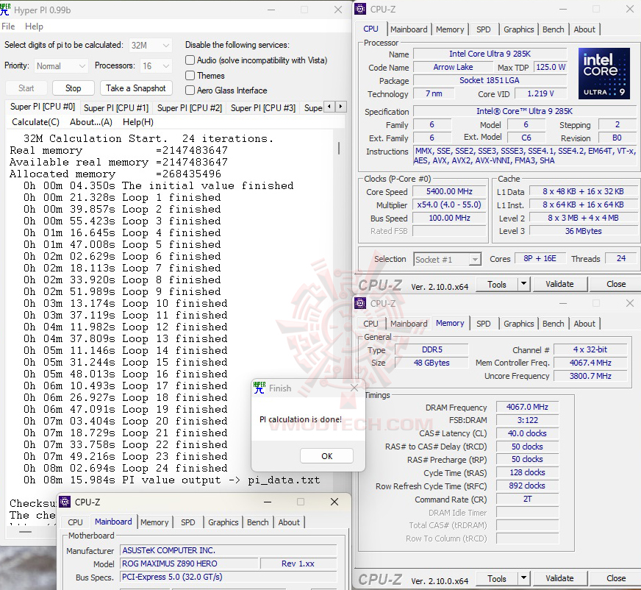Open the About...(A) menu
This screenshot has width=641, height=590.
(90, 122)
